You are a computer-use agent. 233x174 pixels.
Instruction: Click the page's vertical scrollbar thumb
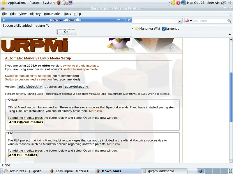coord(231,97)
